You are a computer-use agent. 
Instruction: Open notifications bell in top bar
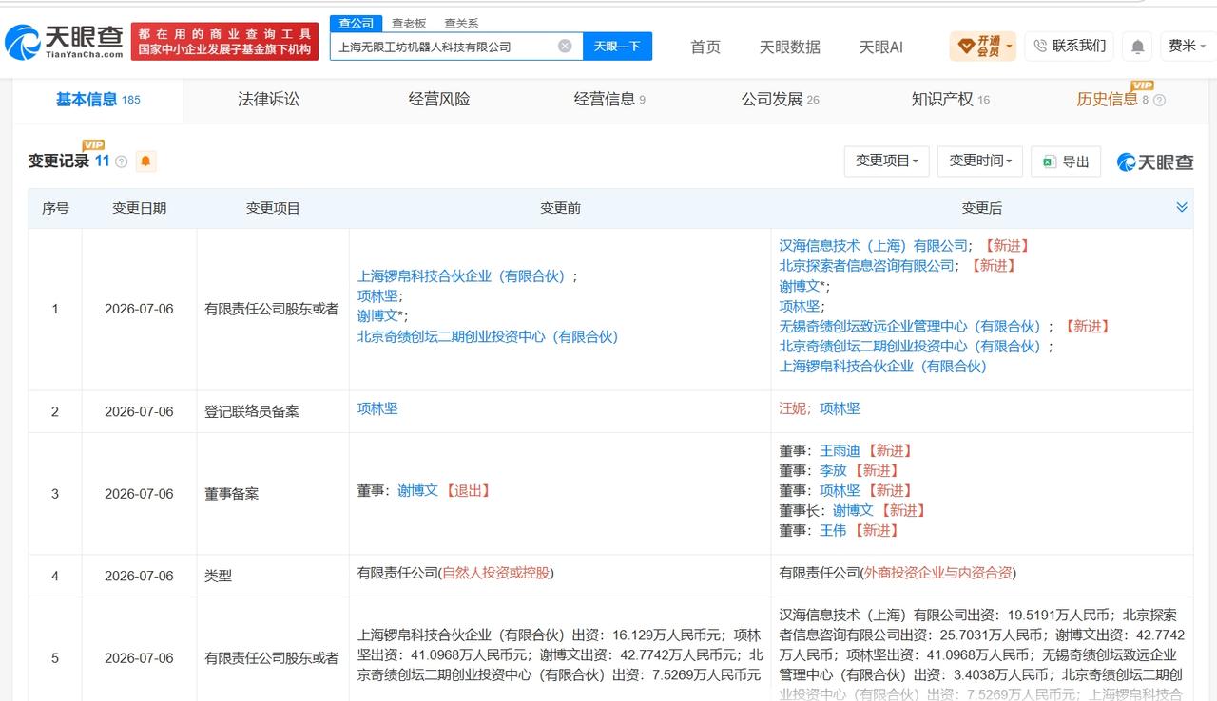[x=1137, y=46]
